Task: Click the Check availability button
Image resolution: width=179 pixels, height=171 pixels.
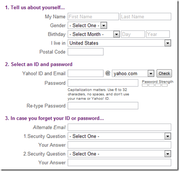Action: point(164,74)
